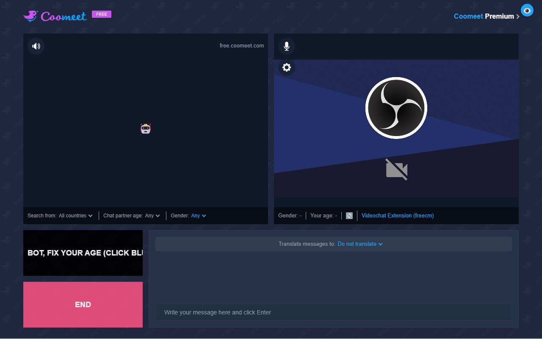
Task: Click the FREE badge near logo
Action: pos(102,14)
